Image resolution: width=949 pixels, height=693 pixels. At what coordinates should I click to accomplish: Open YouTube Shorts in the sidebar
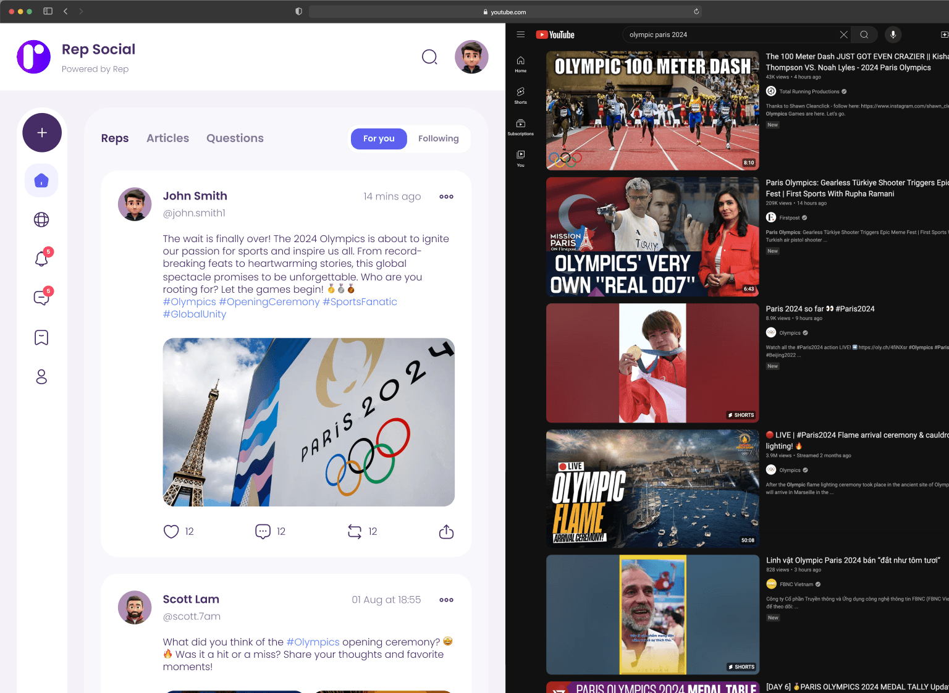pos(521,95)
